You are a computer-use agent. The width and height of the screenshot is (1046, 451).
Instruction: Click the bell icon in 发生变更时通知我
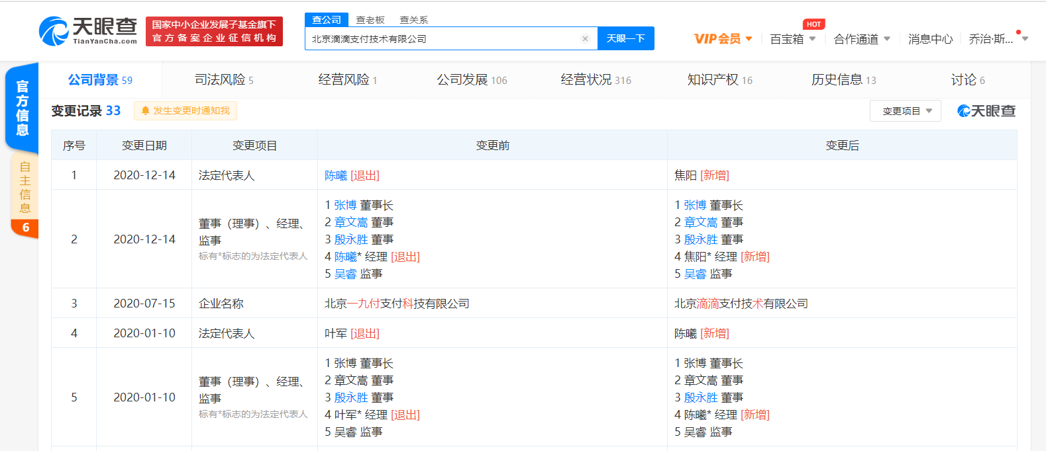coord(145,110)
